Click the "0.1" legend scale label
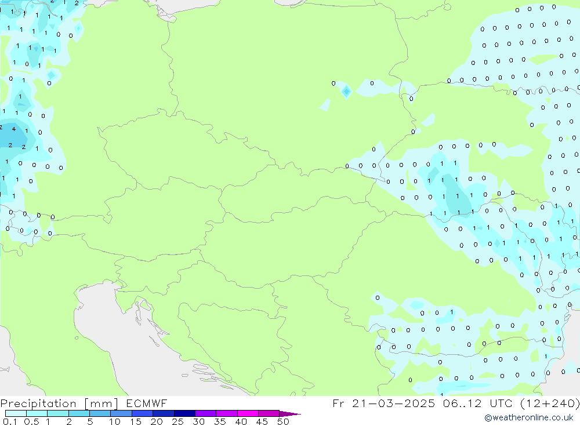580x425 pixels. pyautogui.click(x=10, y=422)
